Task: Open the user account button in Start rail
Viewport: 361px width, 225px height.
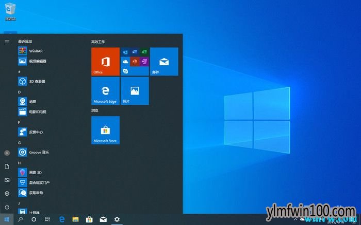Action: click(x=7, y=153)
